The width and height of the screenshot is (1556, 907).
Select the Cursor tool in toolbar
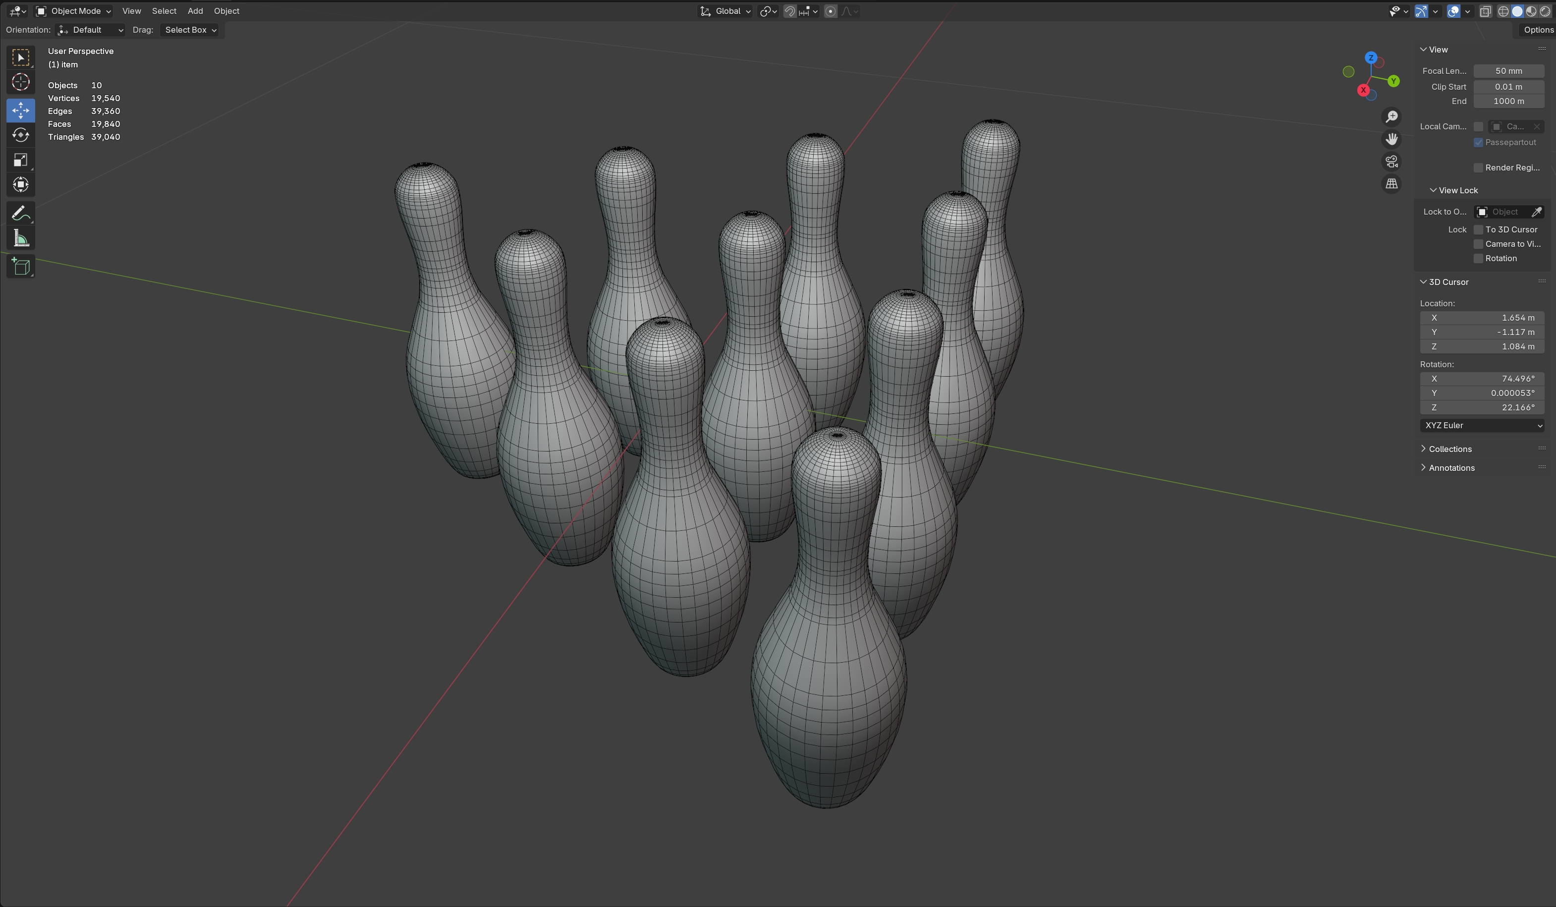point(20,82)
